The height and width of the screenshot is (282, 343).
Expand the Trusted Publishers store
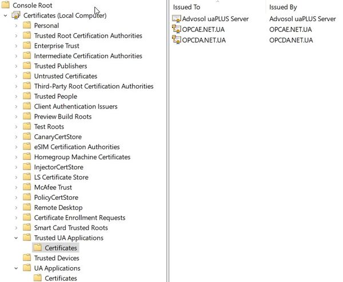(16, 66)
